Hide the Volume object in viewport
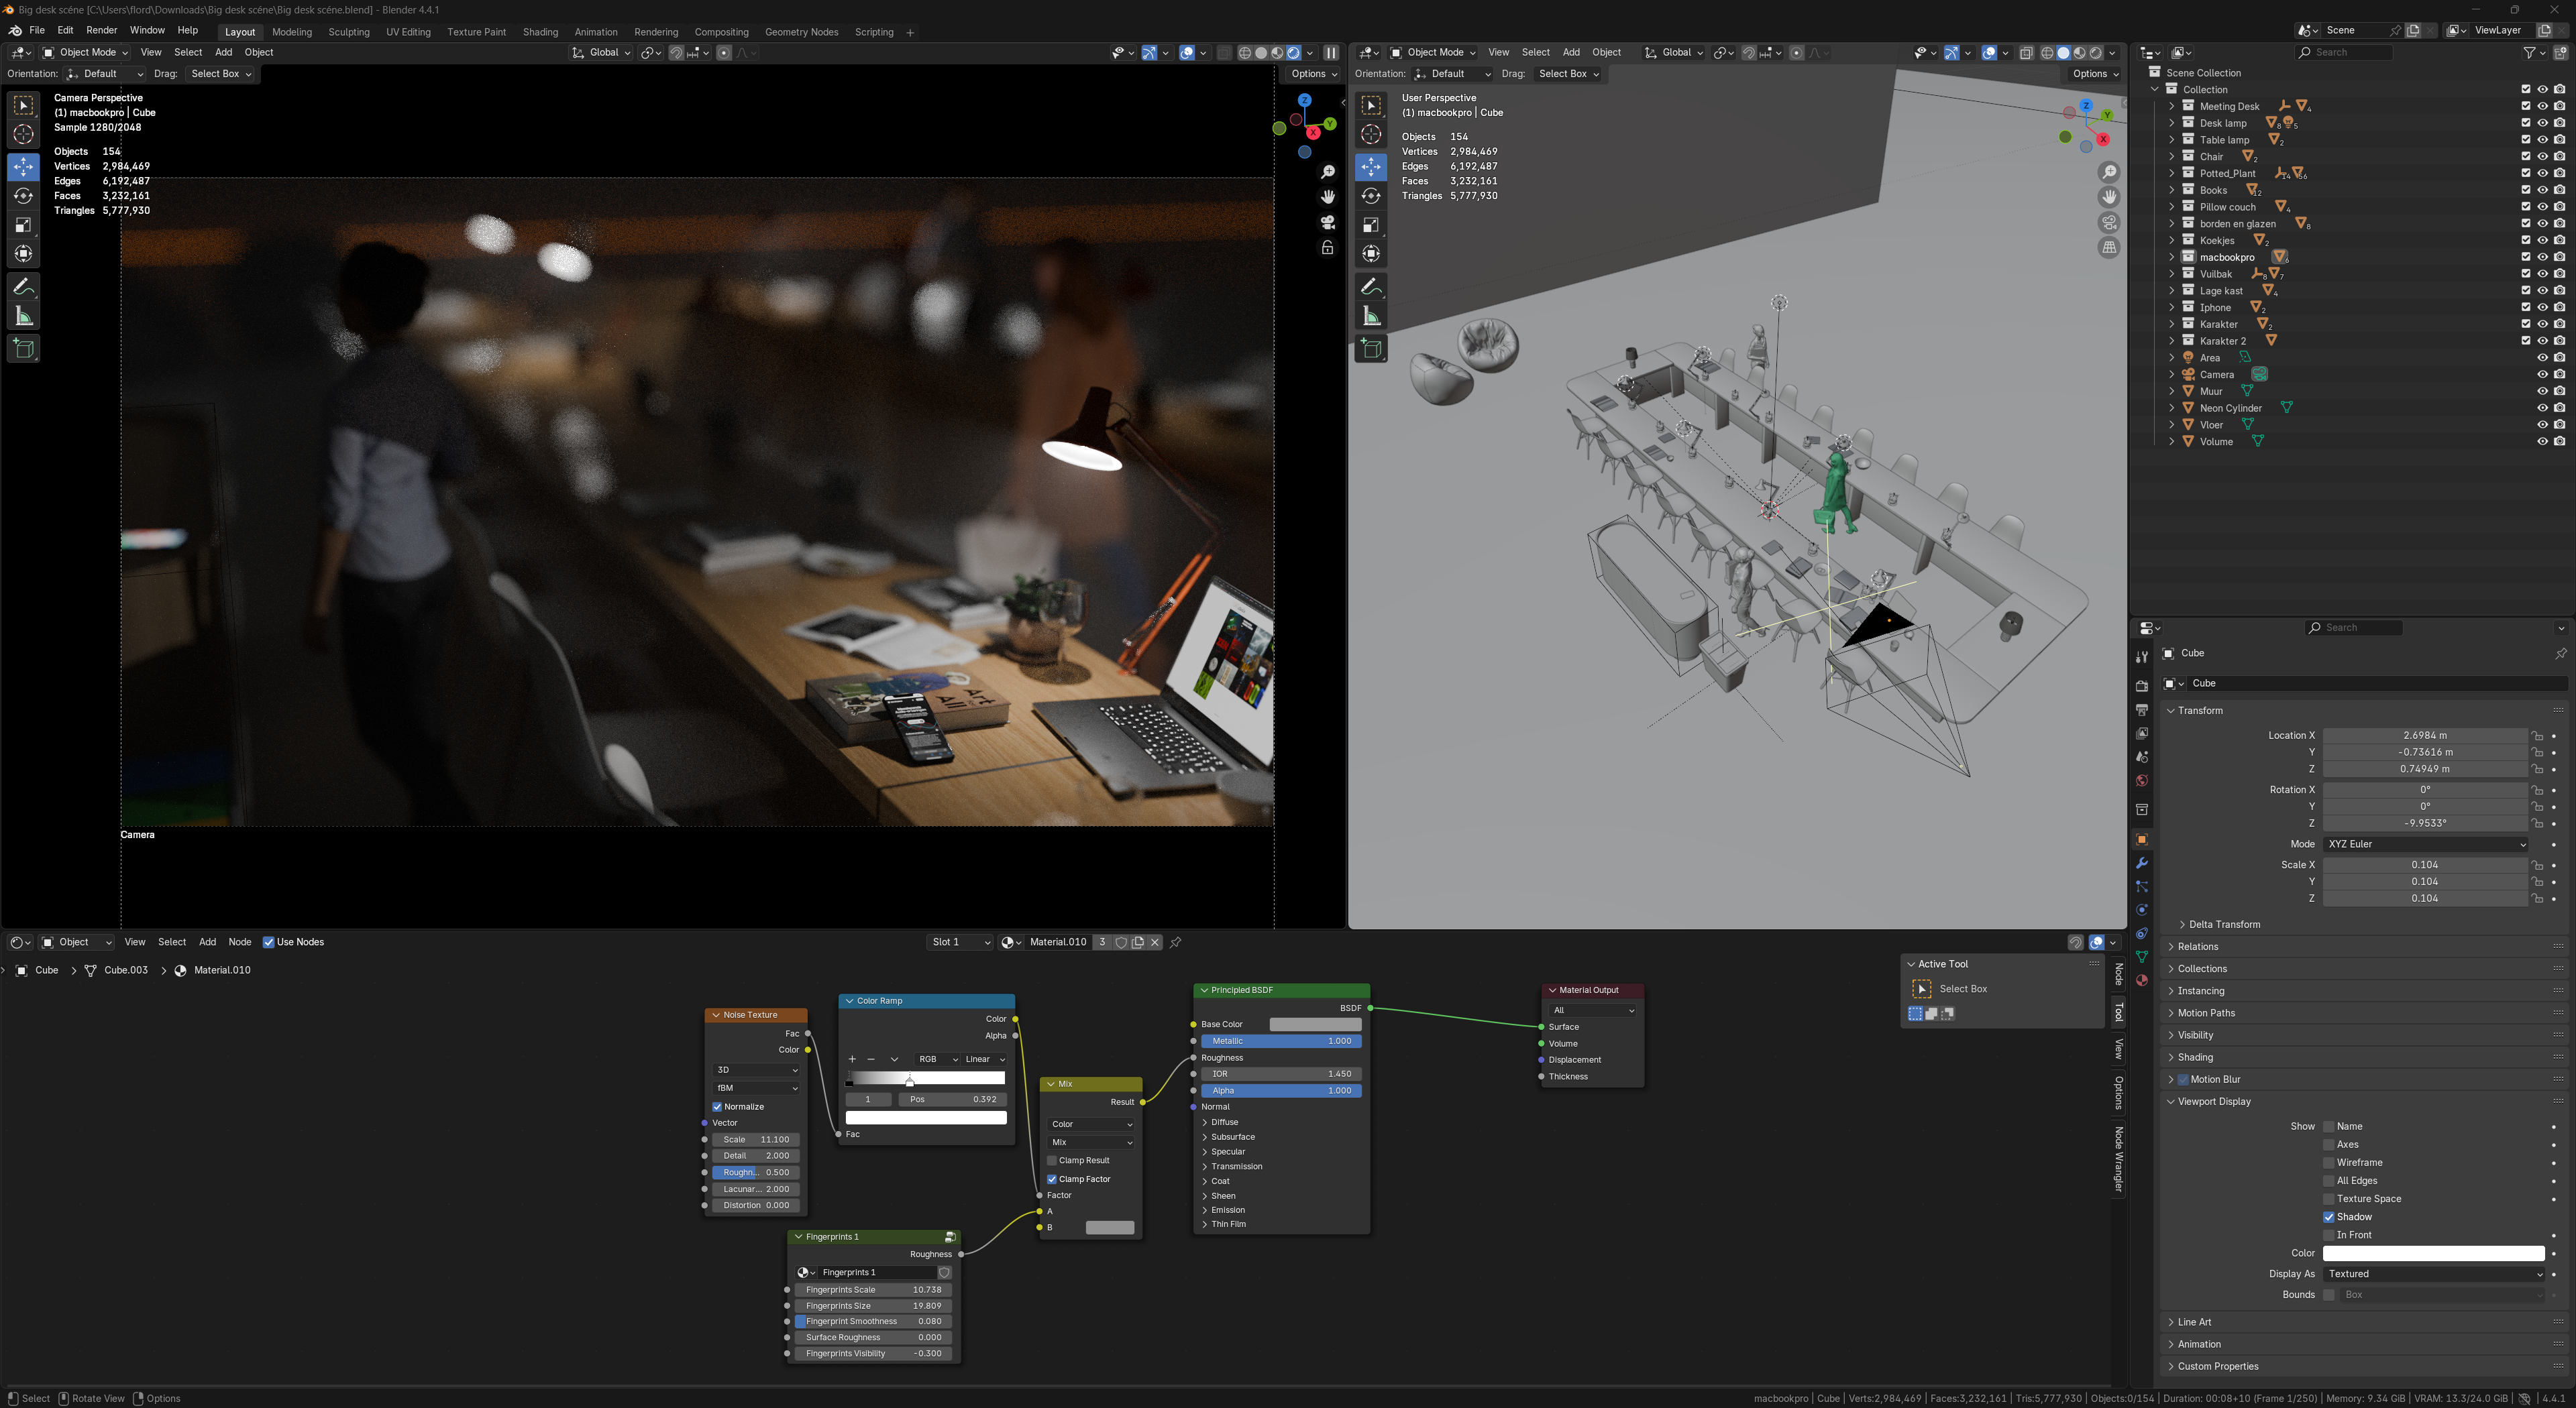Viewport: 2576px width, 1408px height. (x=2542, y=442)
